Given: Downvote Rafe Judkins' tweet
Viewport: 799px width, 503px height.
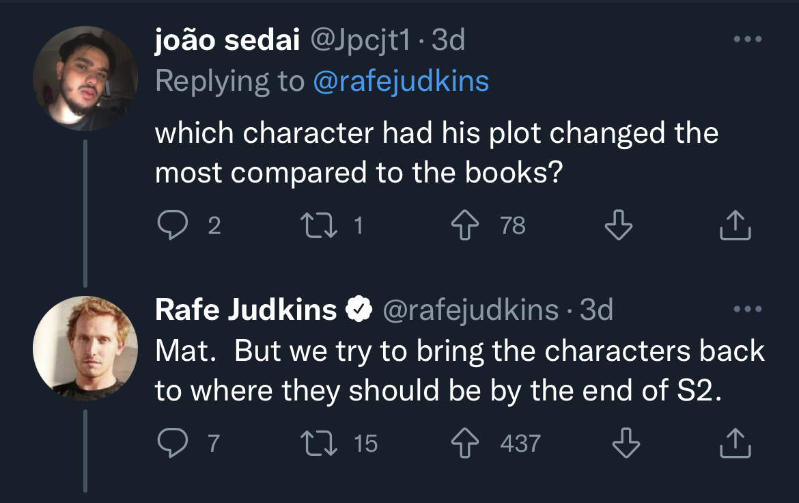Looking at the screenshot, I should [624, 444].
